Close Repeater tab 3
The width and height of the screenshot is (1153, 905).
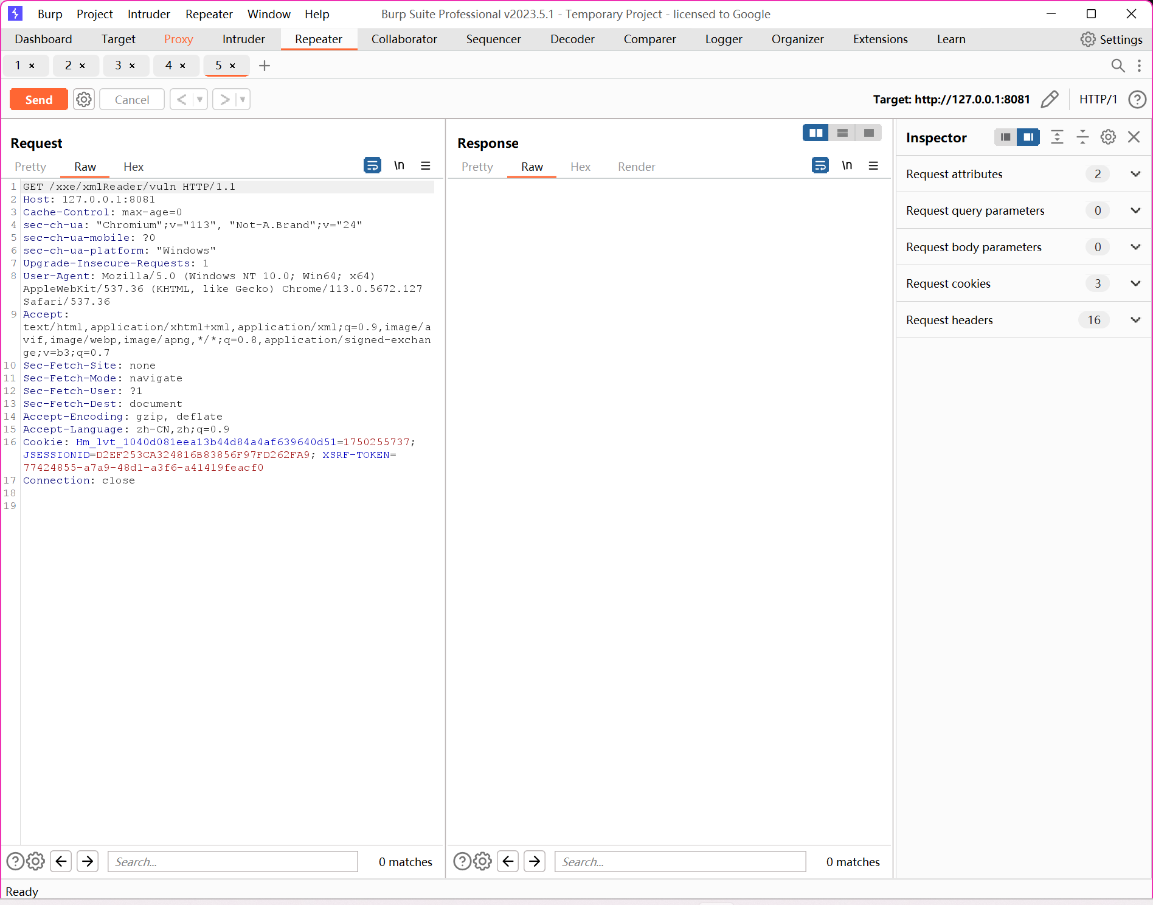pos(132,66)
